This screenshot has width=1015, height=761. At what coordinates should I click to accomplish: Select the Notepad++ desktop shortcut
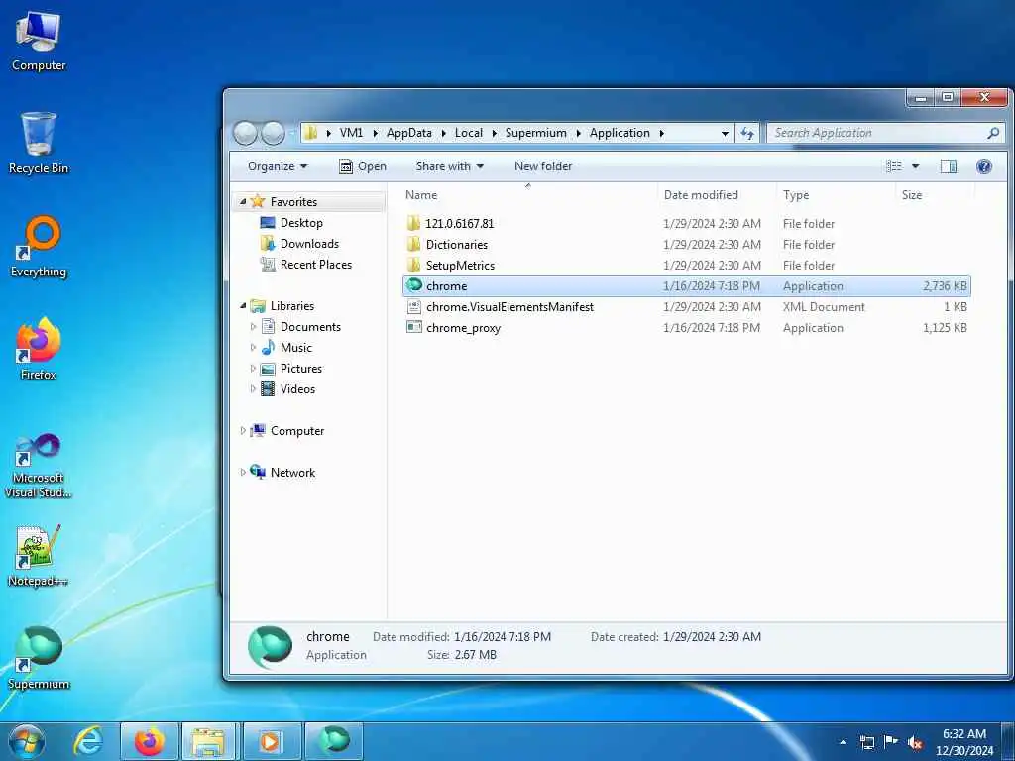(39, 555)
